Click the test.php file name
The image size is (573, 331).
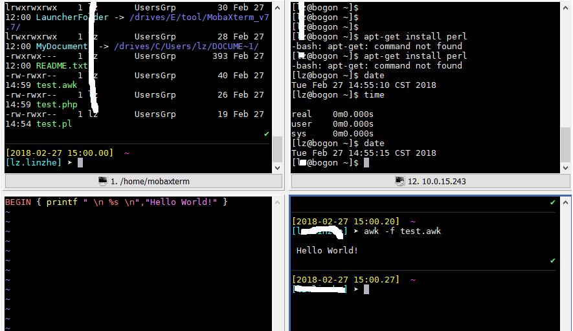click(56, 104)
